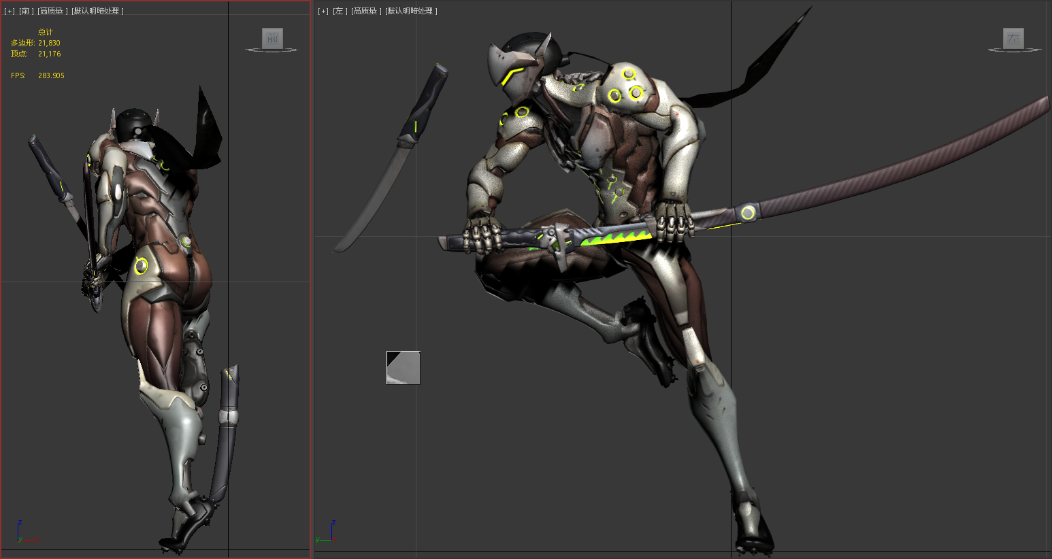Click the FPS 283.905 readout

tap(37, 75)
